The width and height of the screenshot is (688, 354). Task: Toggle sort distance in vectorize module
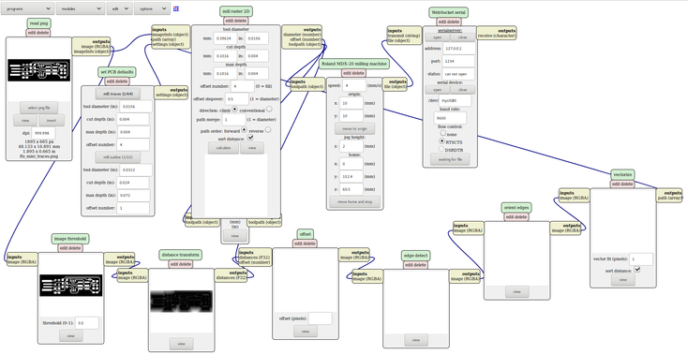coord(637,270)
